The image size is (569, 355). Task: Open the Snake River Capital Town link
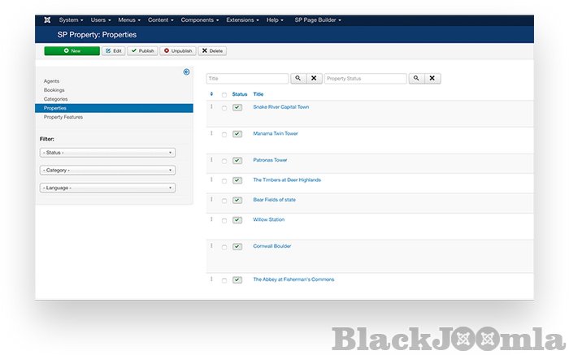tap(280, 107)
